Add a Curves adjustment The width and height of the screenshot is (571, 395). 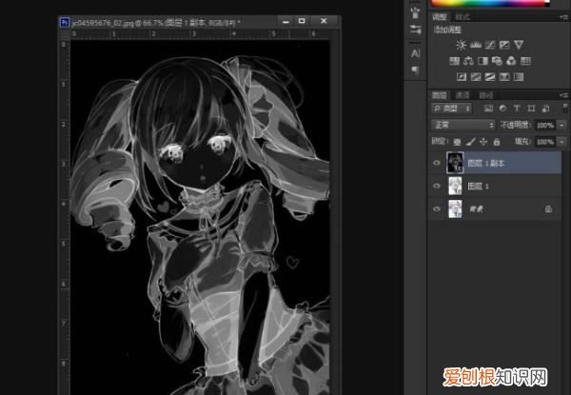click(490, 45)
